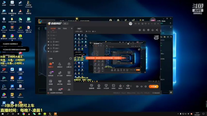The width and height of the screenshot is (207, 116).
Task: Click the orange 关闭直播 button
Action: 153,86
